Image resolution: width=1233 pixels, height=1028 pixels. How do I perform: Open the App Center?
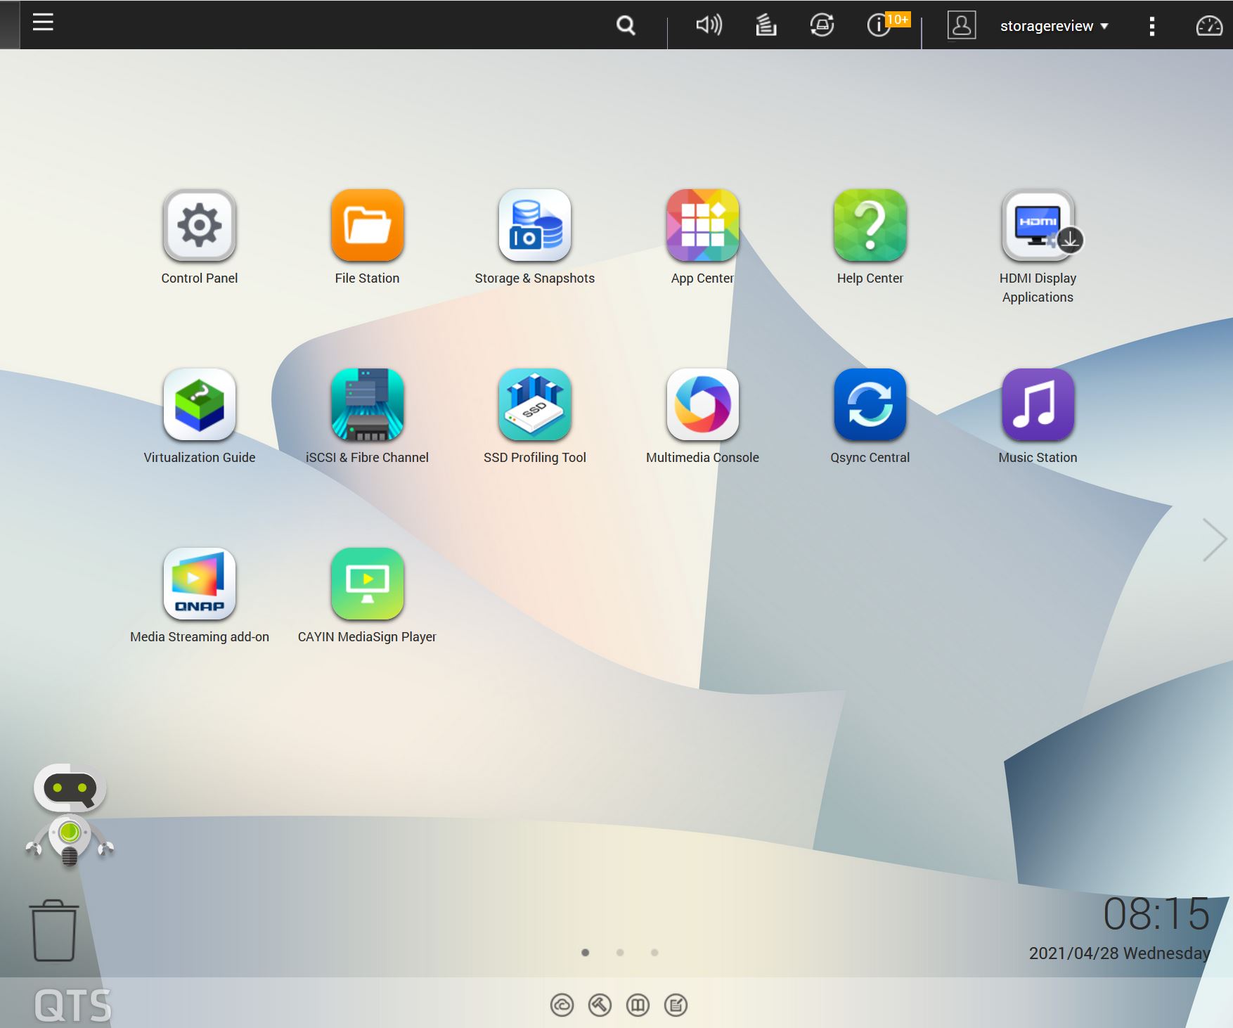click(x=702, y=226)
